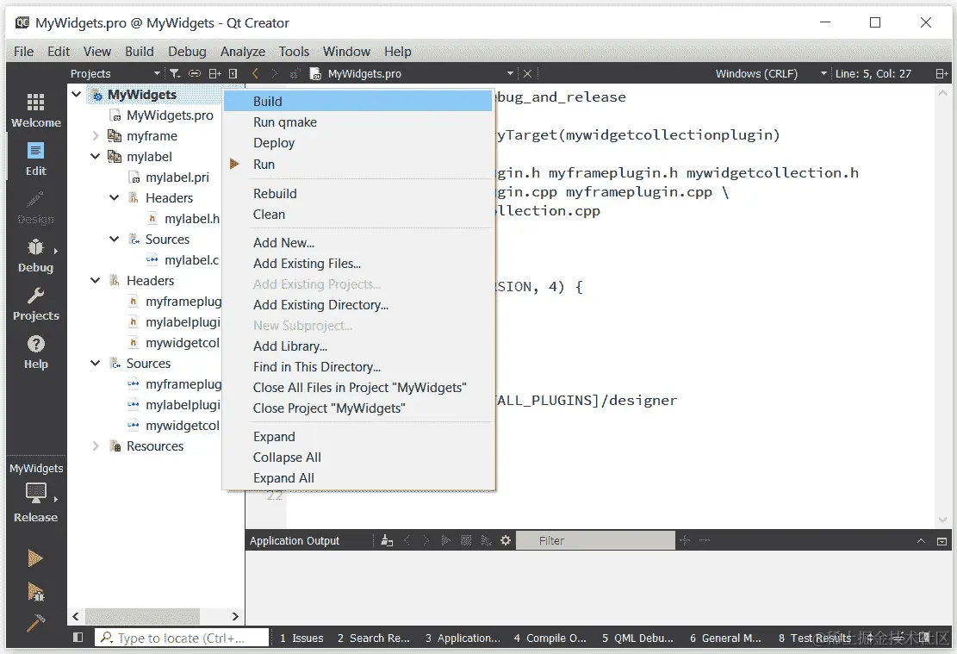Collapse the mylabel subproject node
This screenshot has width=957, height=654.
[x=96, y=156]
